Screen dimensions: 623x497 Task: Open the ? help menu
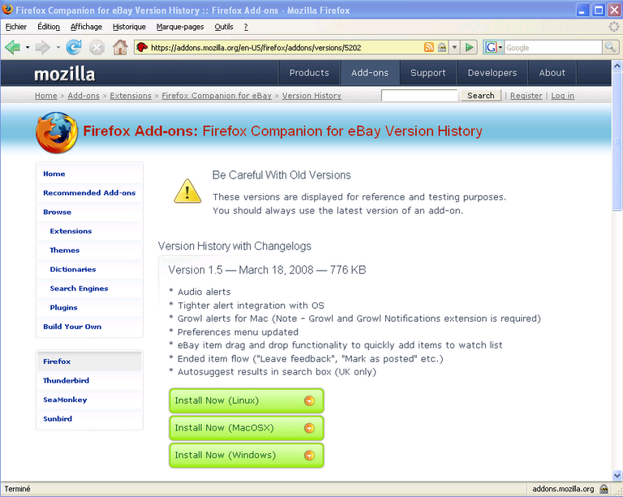point(246,27)
